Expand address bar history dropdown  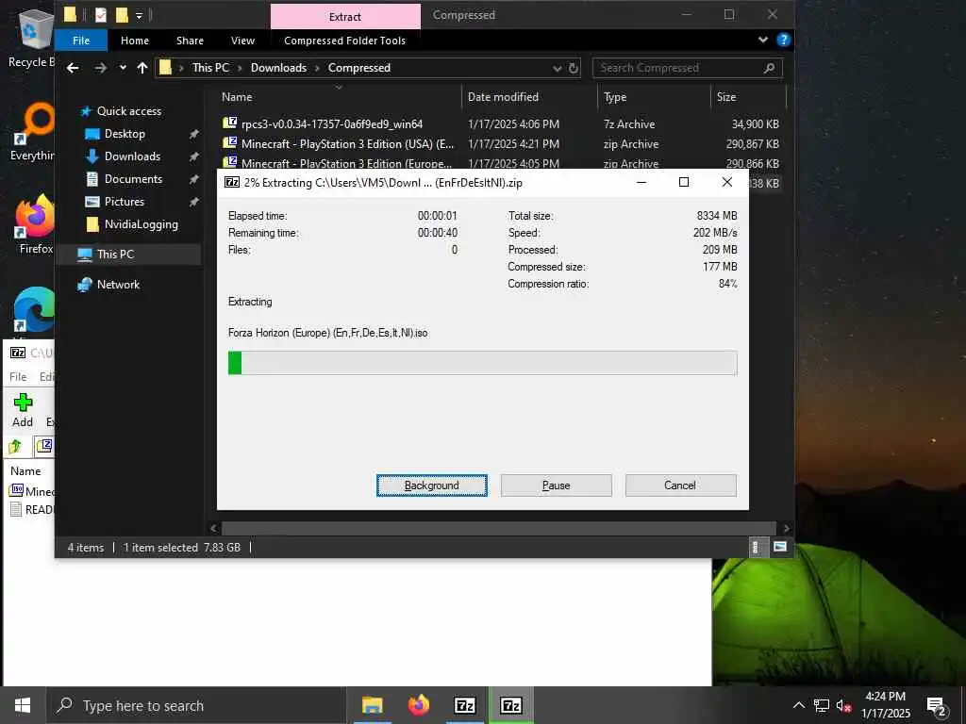(557, 68)
